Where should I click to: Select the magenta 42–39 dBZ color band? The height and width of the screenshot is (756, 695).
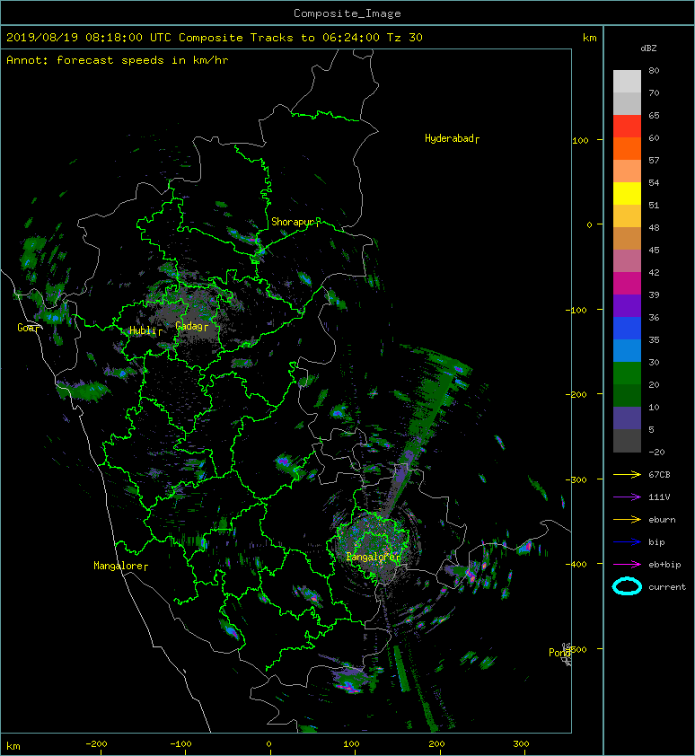(x=627, y=283)
